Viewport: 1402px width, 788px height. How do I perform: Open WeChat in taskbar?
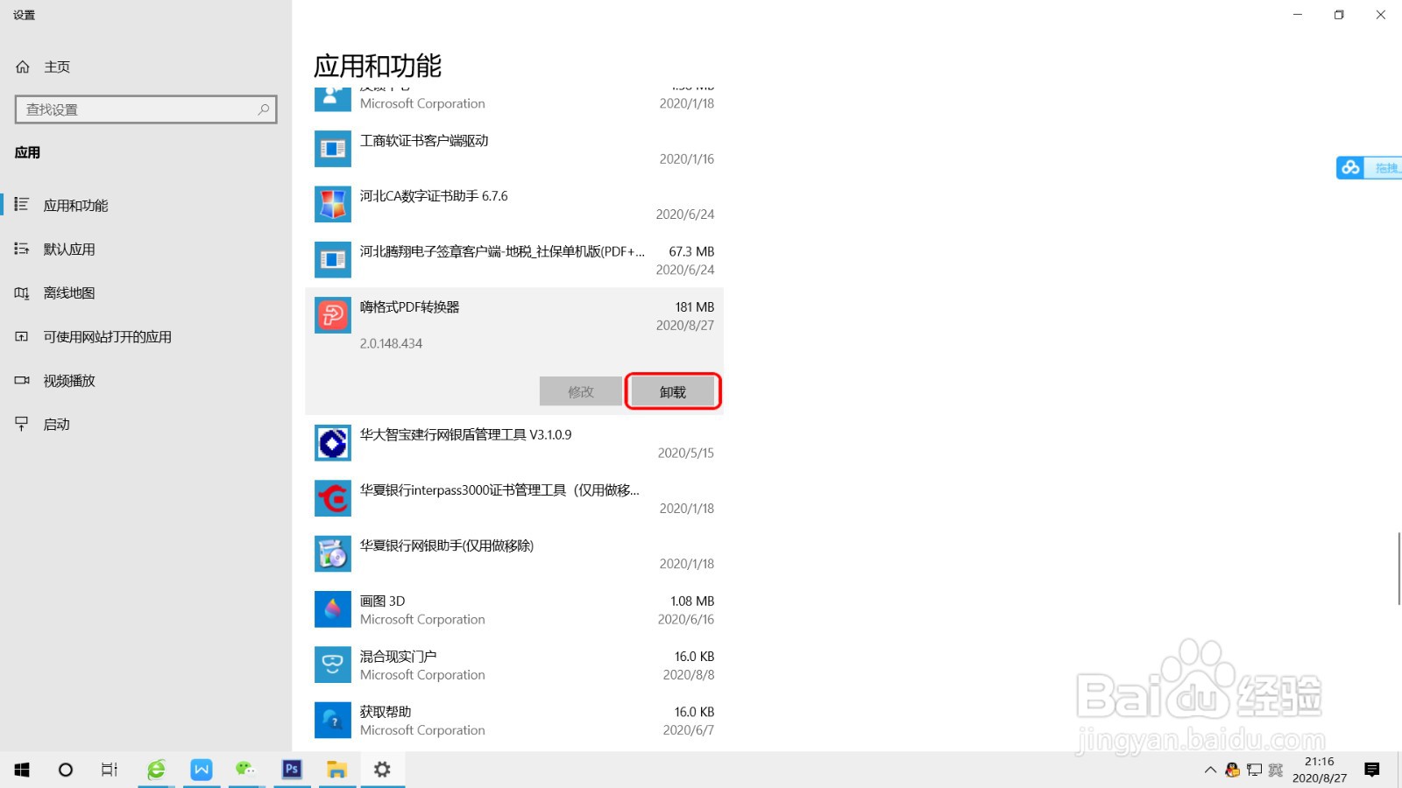(x=246, y=770)
